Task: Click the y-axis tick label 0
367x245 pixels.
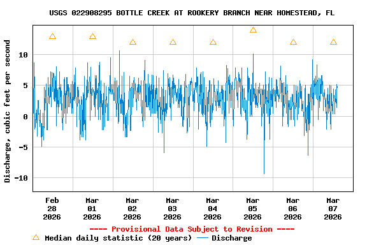Action: click(25, 117)
